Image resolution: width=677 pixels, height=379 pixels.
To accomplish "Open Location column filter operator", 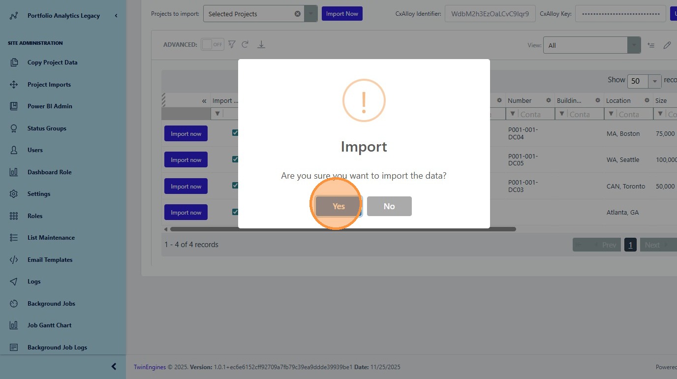I will point(611,114).
